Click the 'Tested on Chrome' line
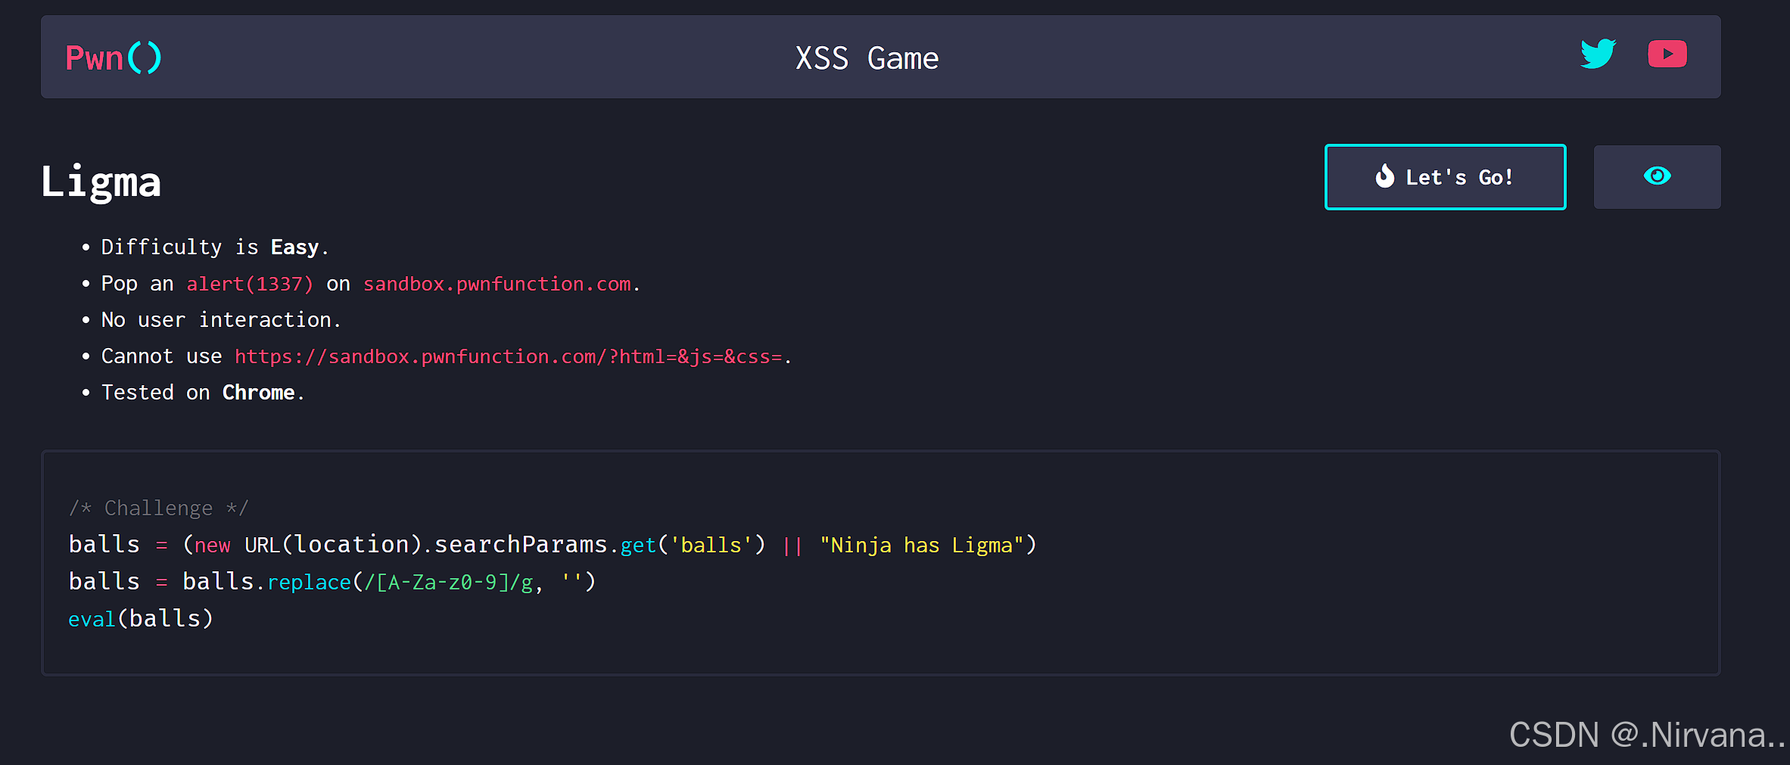The width and height of the screenshot is (1790, 765). [203, 393]
